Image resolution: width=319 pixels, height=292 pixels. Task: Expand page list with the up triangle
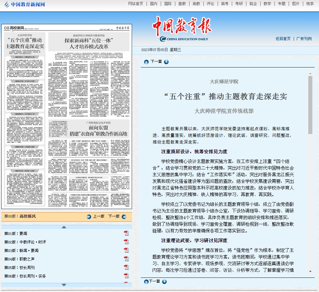point(64,227)
